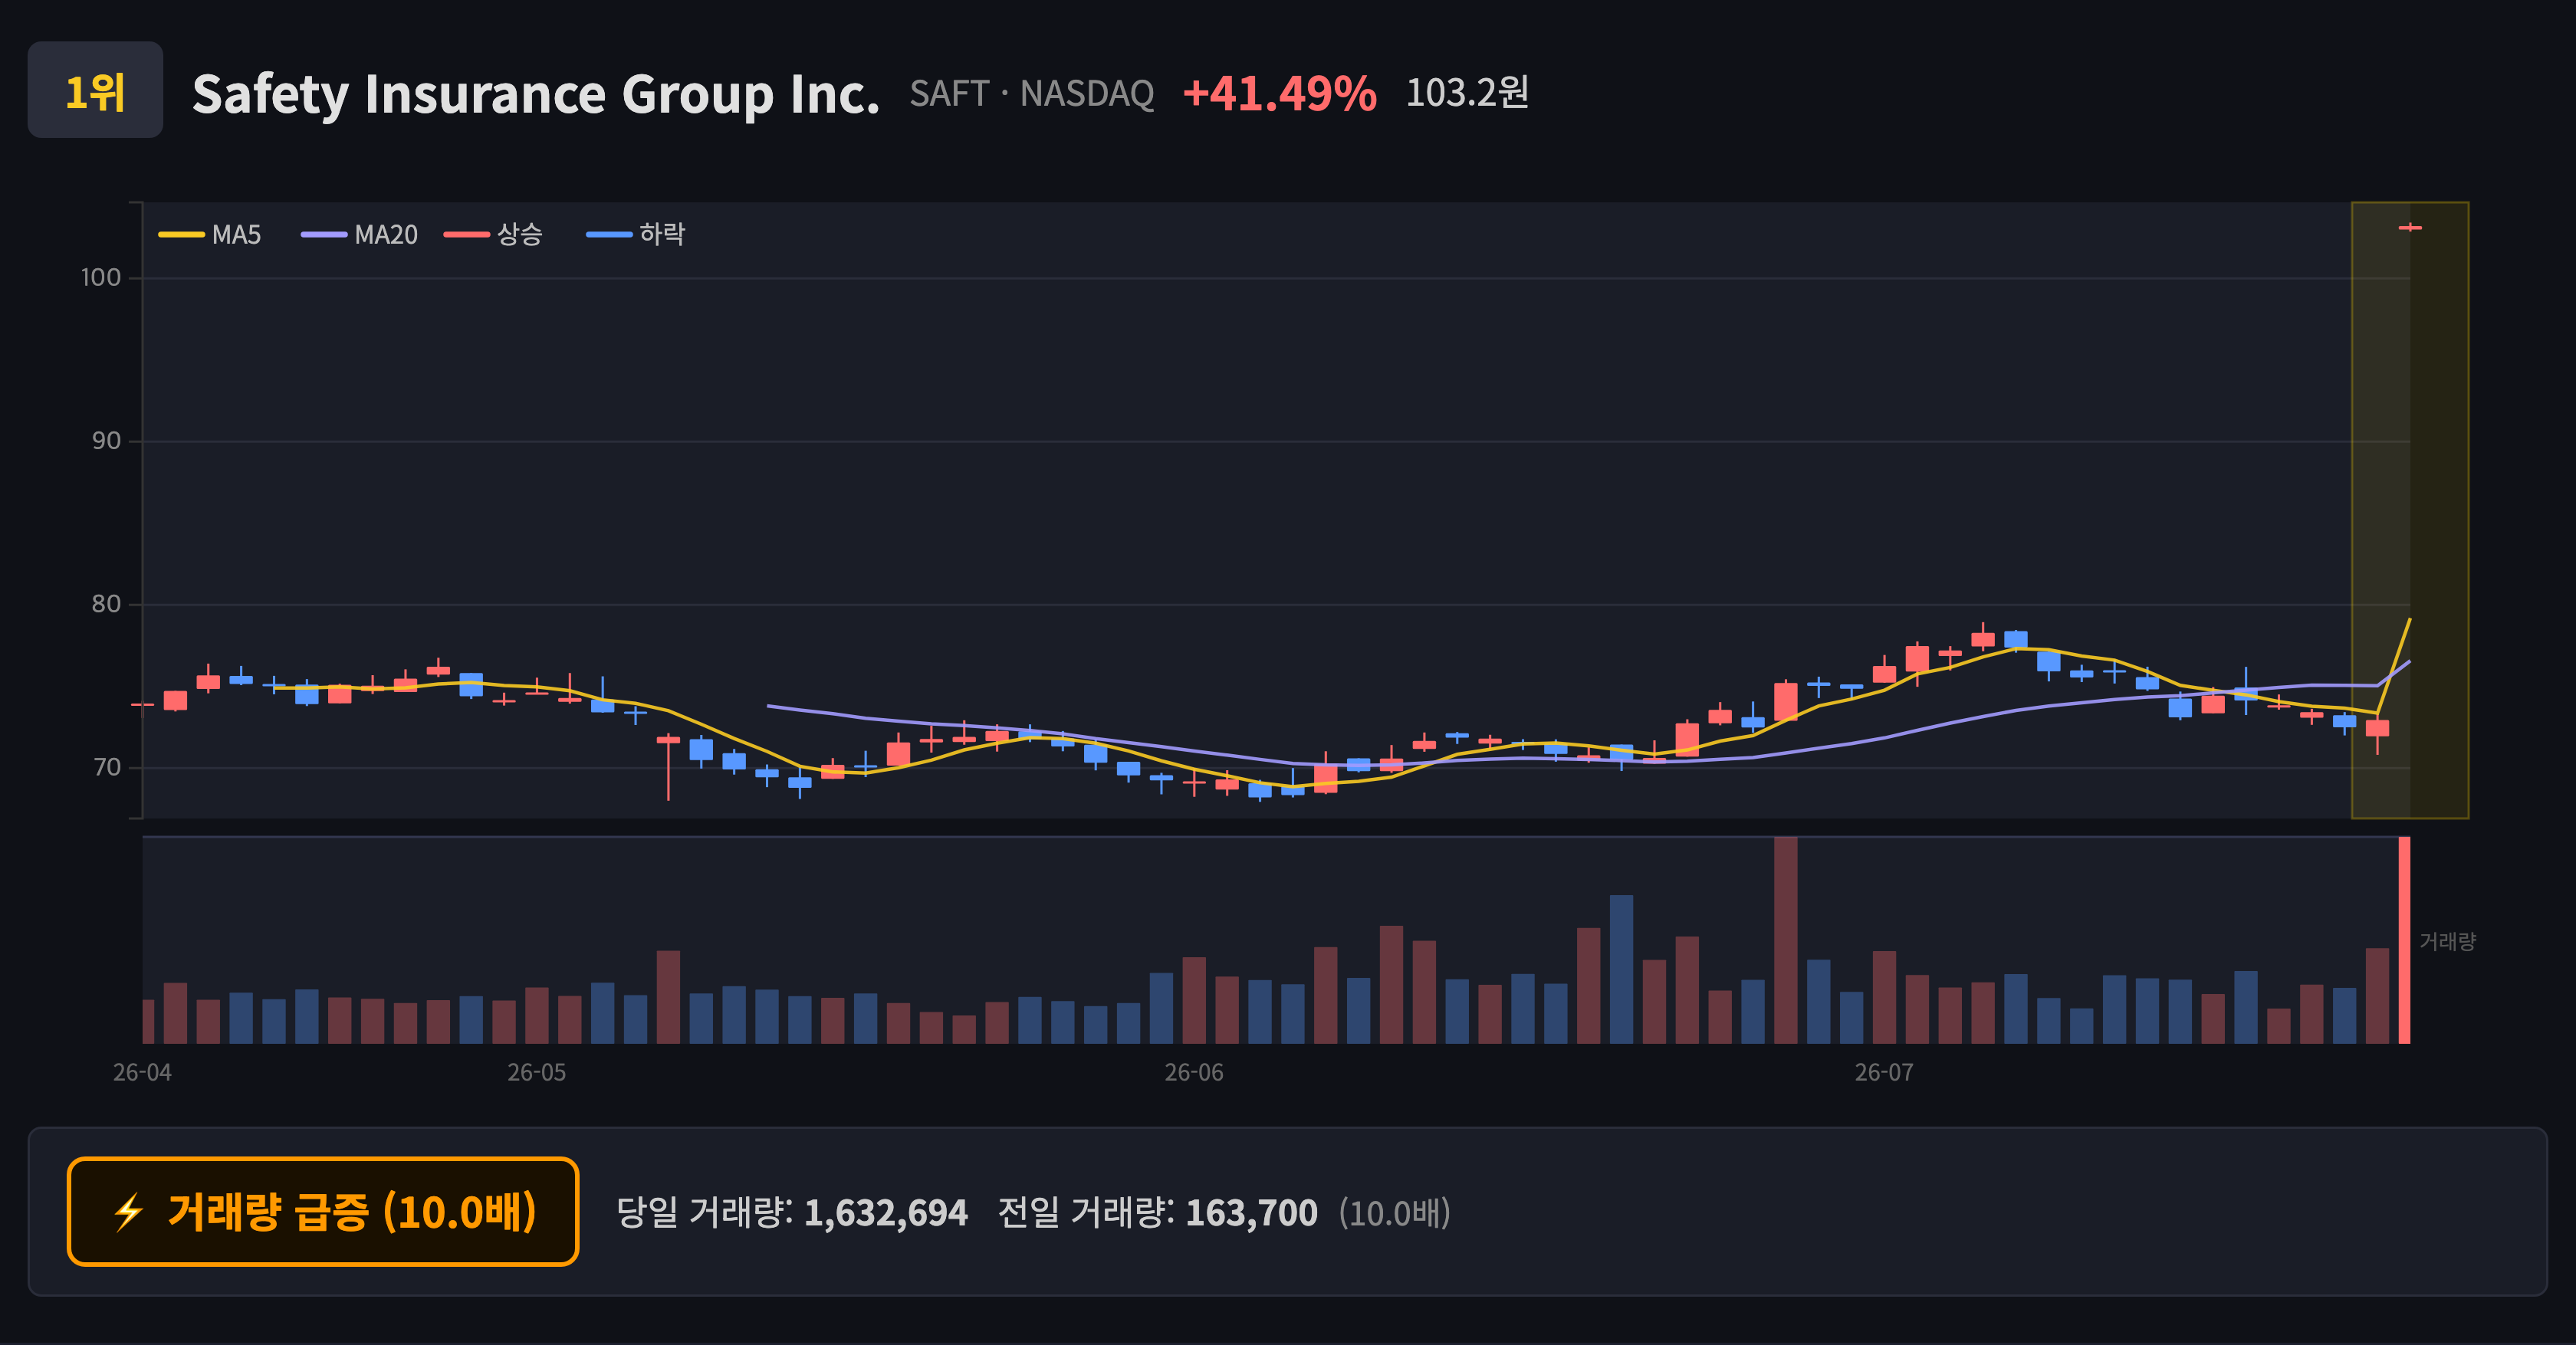Click the 1위 rank badge
The image size is (2576, 1345).
pyautogui.click(x=95, y=90)
